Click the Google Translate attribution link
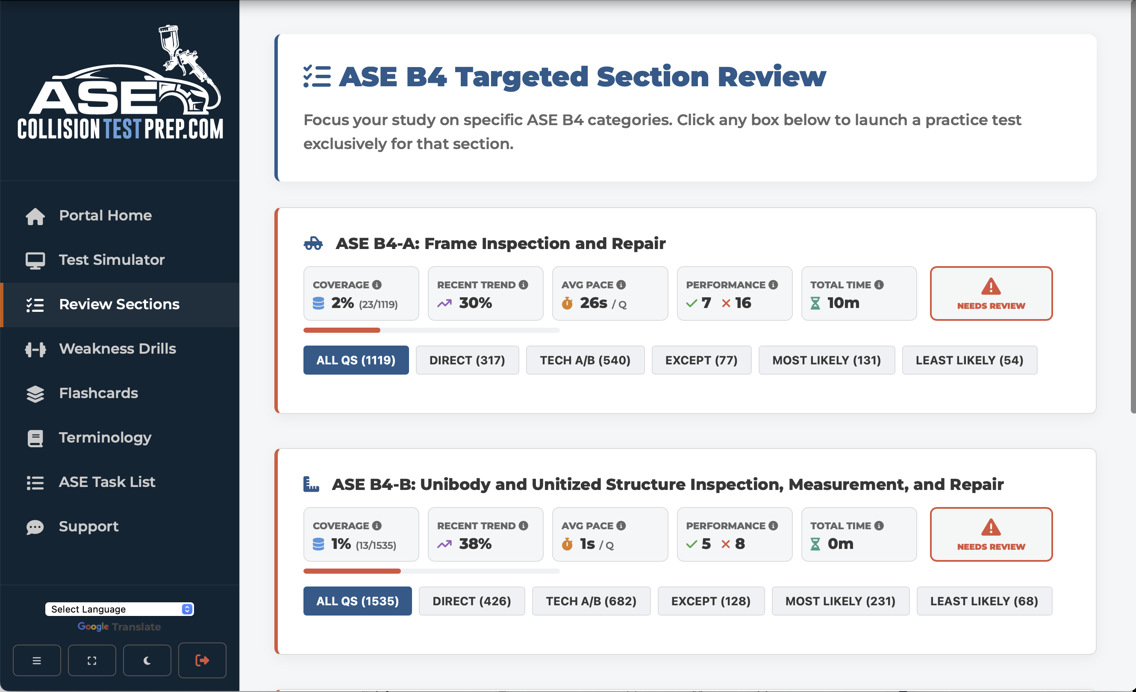 point(119,627)
